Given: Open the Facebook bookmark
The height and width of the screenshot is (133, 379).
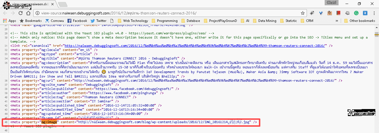Looking at the screenshot, I should [77, 21].
